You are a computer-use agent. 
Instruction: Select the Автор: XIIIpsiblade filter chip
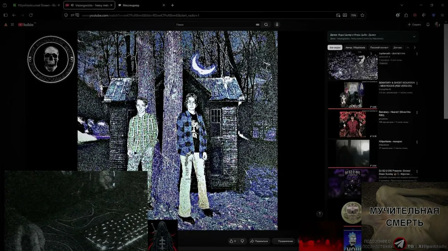coord(355,47)
